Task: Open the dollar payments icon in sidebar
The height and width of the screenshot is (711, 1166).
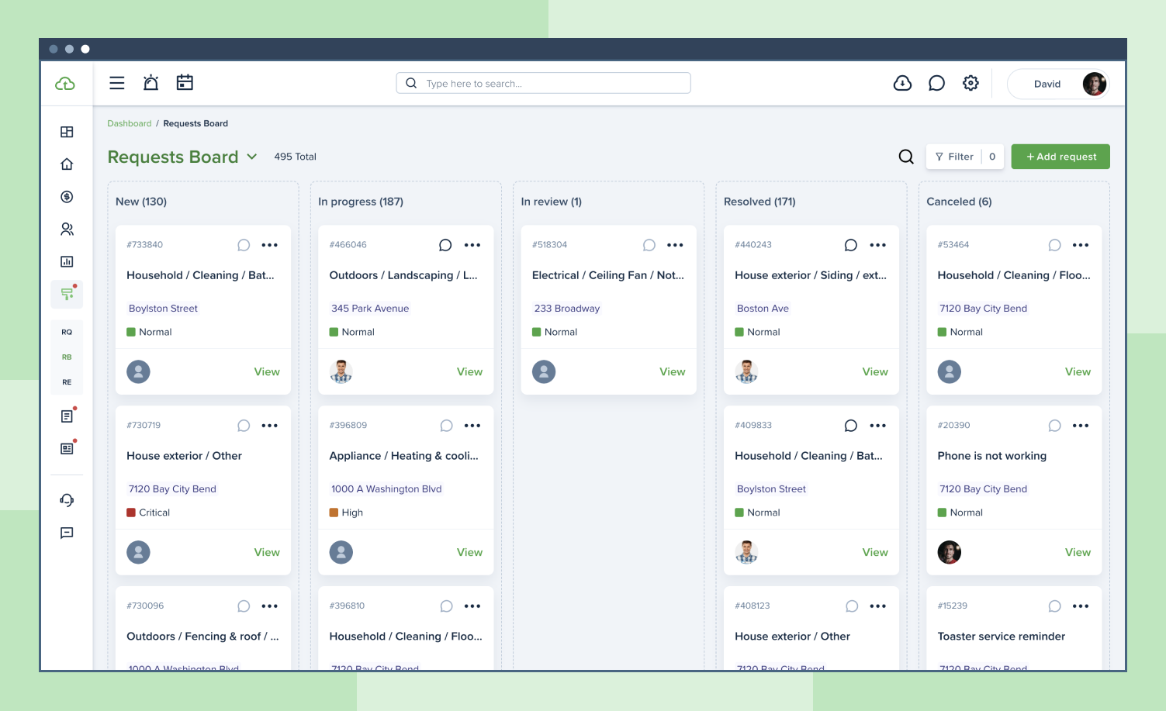Action: (67, 197)
